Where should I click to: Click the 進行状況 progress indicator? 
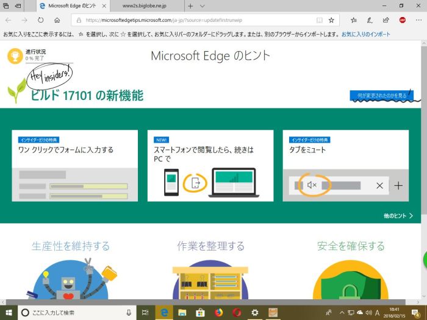[27, 55]
